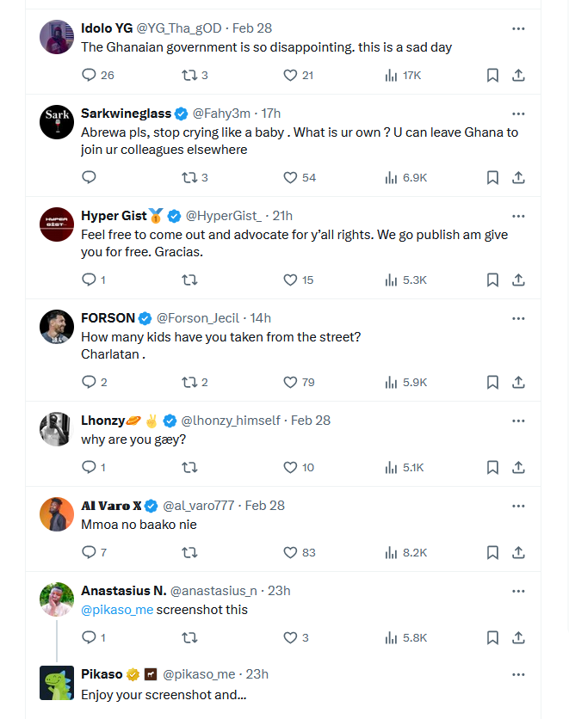
Task: Click the @pikaso_me mention link
Action: point(117,610)
